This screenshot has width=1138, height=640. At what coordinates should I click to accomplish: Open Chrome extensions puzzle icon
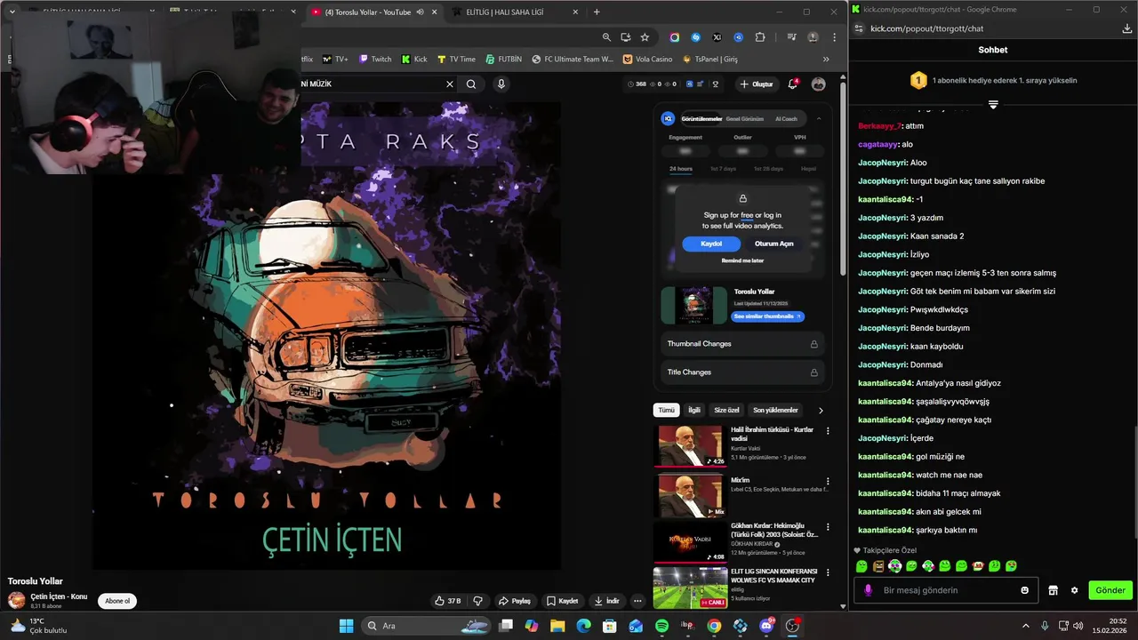(x=759, y=37)
